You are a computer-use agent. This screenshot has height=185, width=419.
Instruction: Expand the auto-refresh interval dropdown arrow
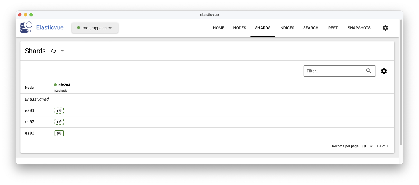(62, 51)
